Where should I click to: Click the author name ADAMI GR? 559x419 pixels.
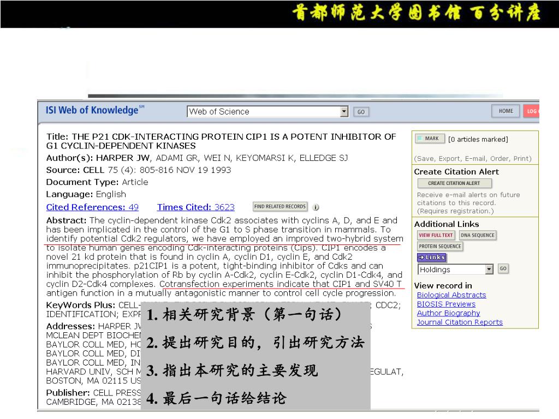[x=177, y=158]
